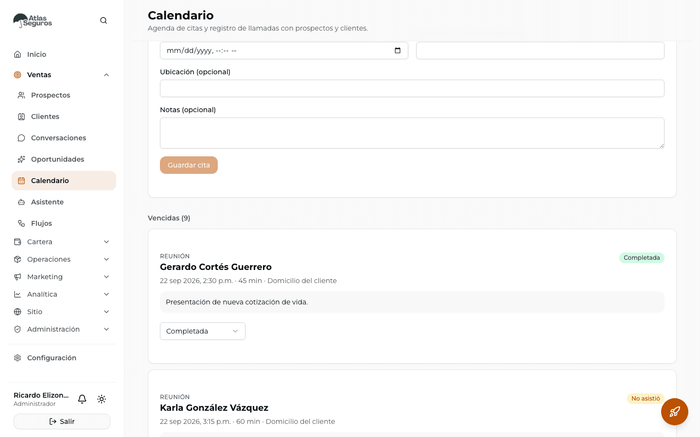The width and height of the screenshot is (700, 437).
Task: Click the Salir logout button
Action: (62, 421)
